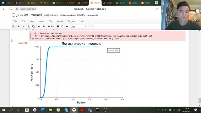Reload the page icon
This screenshot has height=113, width=201.
[x=11, y=9]
